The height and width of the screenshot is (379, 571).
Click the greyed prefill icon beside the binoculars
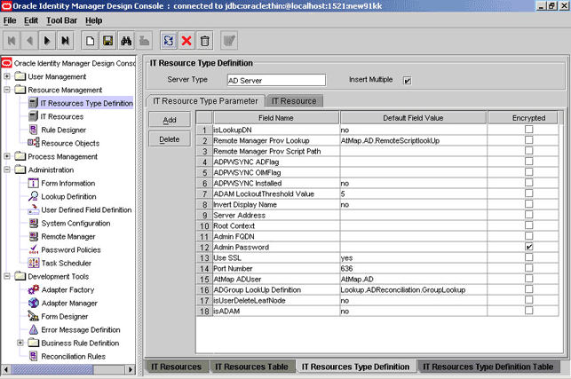[x=144, y=41]
